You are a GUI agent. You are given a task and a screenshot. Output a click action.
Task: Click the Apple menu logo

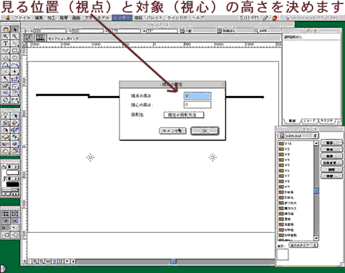8,18
